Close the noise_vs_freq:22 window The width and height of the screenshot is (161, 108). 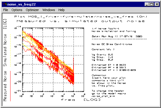[157, 4]
